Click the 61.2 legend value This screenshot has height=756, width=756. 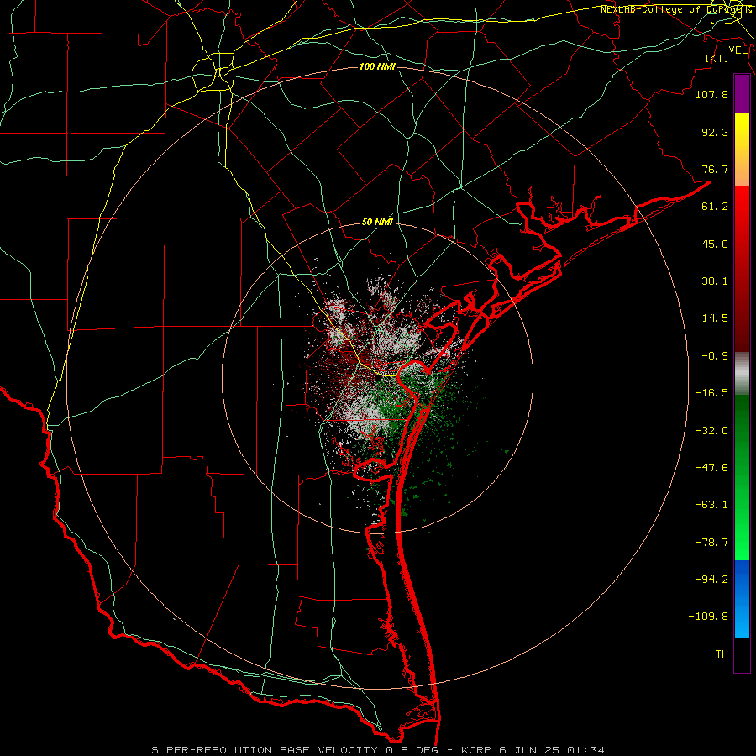[715, 207]
